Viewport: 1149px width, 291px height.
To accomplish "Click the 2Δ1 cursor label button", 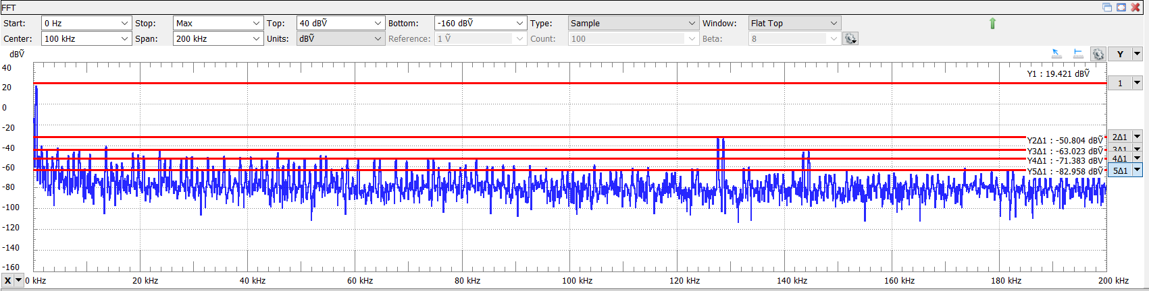I will [1119, 137].
